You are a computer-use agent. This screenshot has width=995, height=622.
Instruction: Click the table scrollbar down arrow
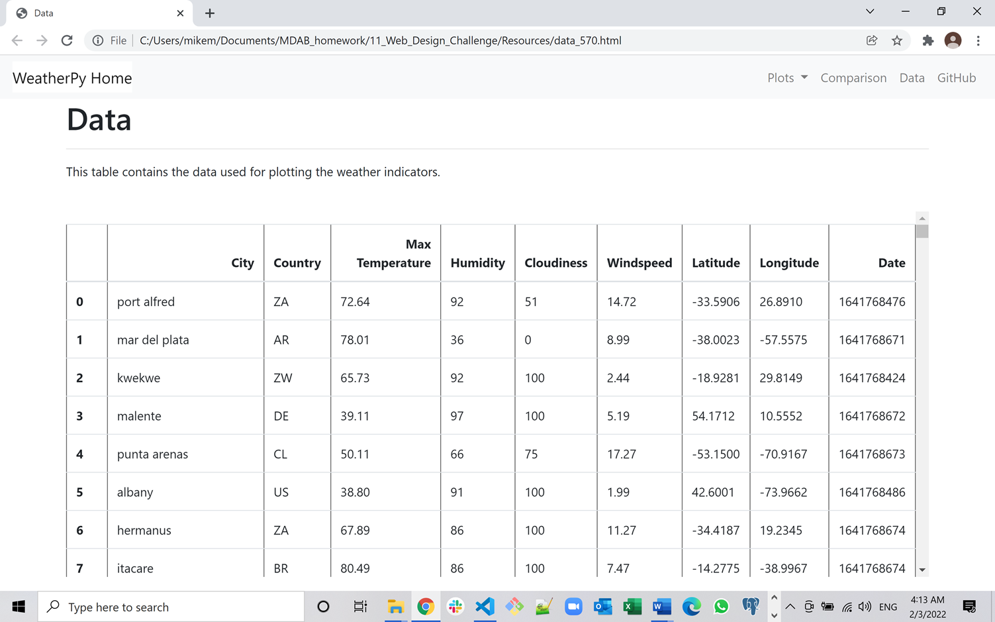[922, 570]
